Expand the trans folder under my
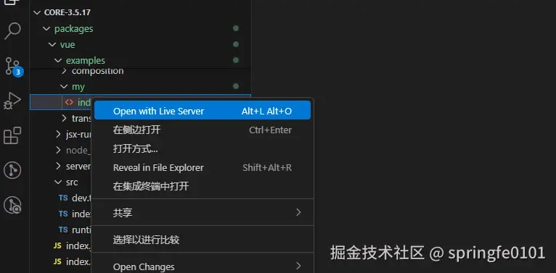Viewport: 556px width, 273px height. pos(64,118)
